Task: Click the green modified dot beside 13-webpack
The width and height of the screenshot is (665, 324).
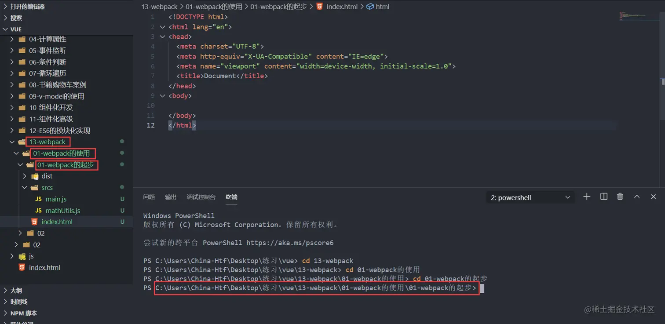Action: 121,142
